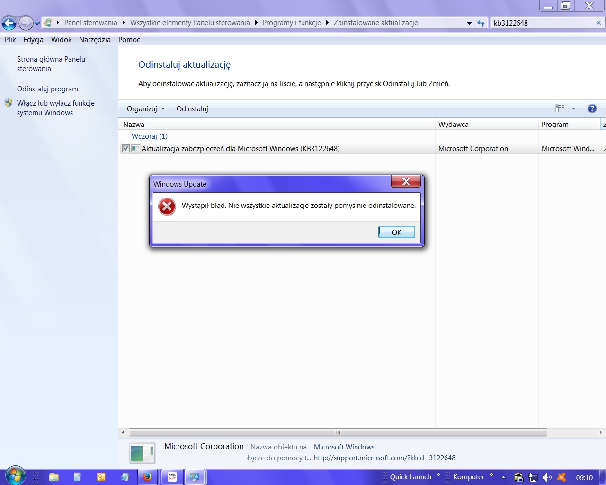Close the Windows Update error dialog
This screenshot has width=606, height=485.
pyautogui.click(x=406, y=181)
